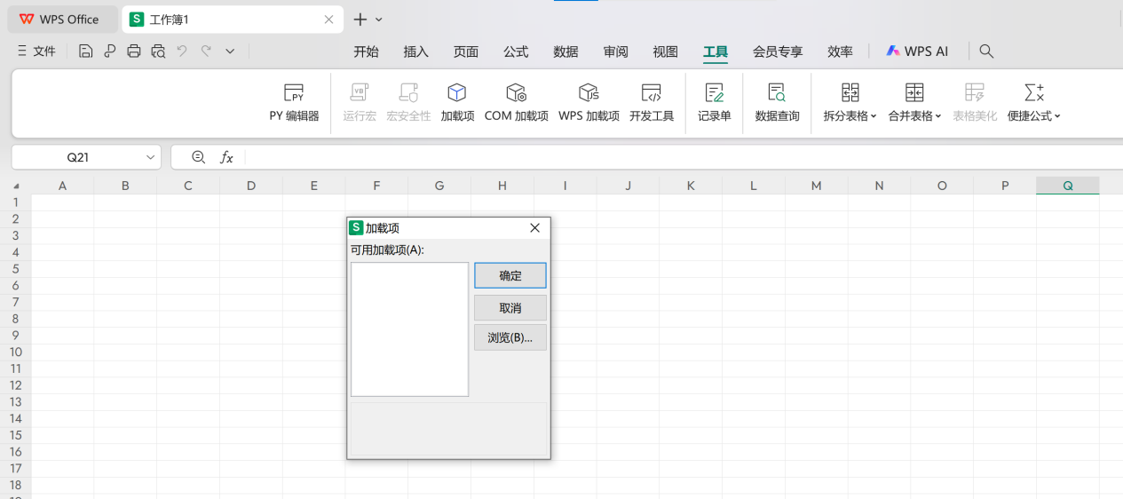
Task: Click the undo arrow
Action: coord(182,51)
